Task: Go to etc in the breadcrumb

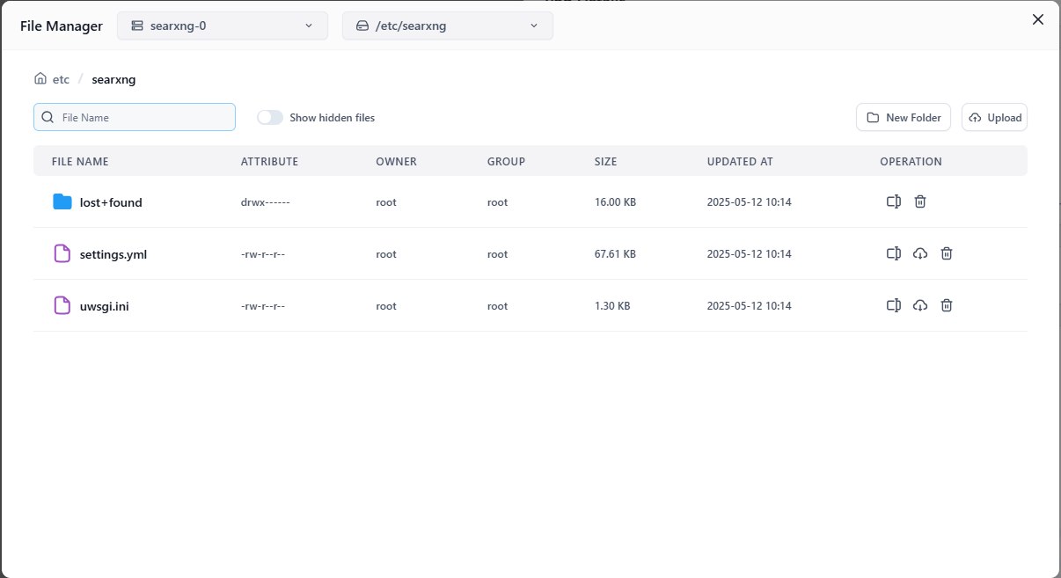Action: pyautogui.click(x=61, y=79)
